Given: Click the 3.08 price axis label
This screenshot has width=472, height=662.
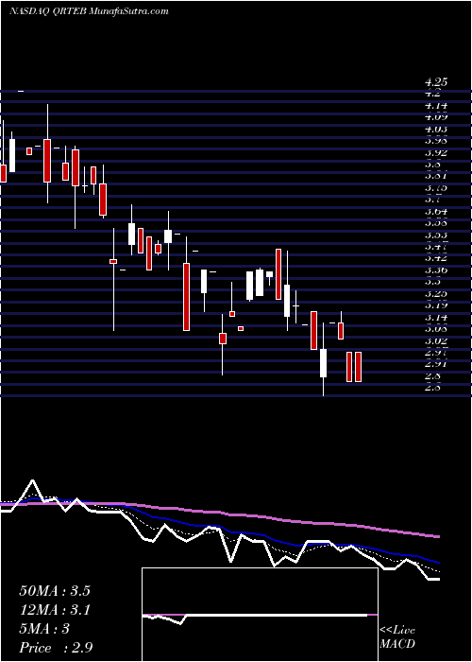Looking at the screenshot, I should pos(436,328).
